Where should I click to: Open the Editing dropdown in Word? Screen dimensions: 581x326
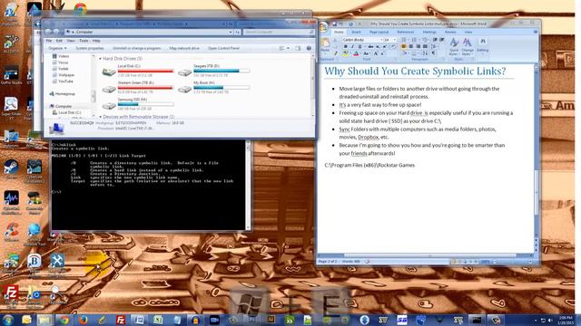483,45
